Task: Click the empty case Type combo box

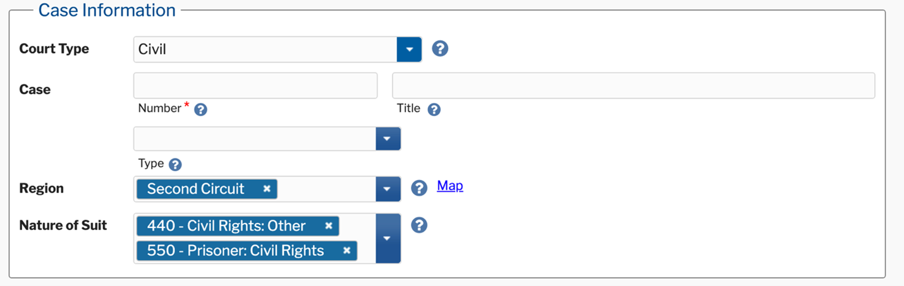Action: tap(255, 139)
